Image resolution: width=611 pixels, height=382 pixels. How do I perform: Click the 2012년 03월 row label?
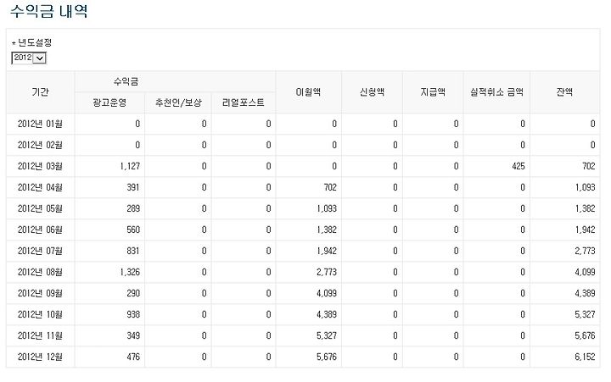coord(40,167)
